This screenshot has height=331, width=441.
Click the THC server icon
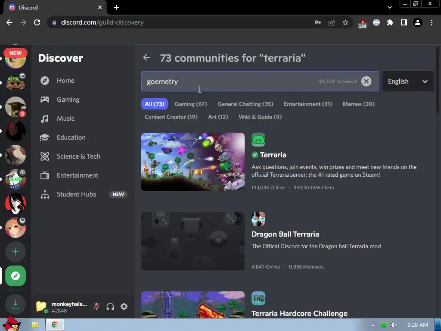258,298
